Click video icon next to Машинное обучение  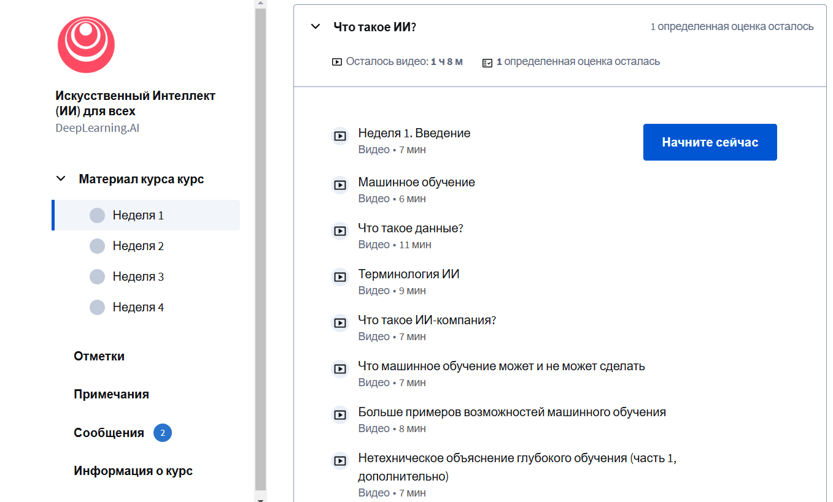339,185
